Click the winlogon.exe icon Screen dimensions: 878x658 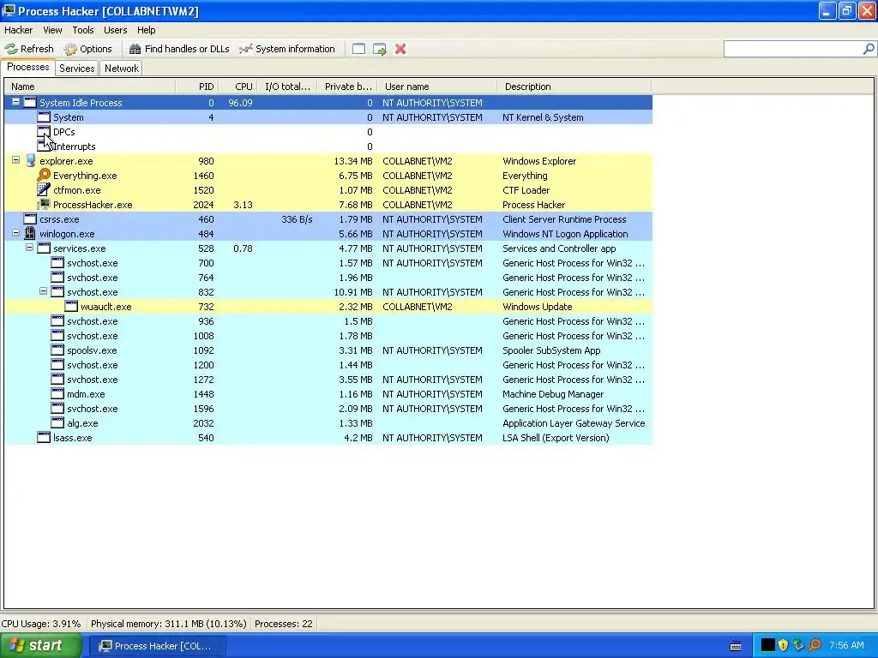(x=30, y=233)
